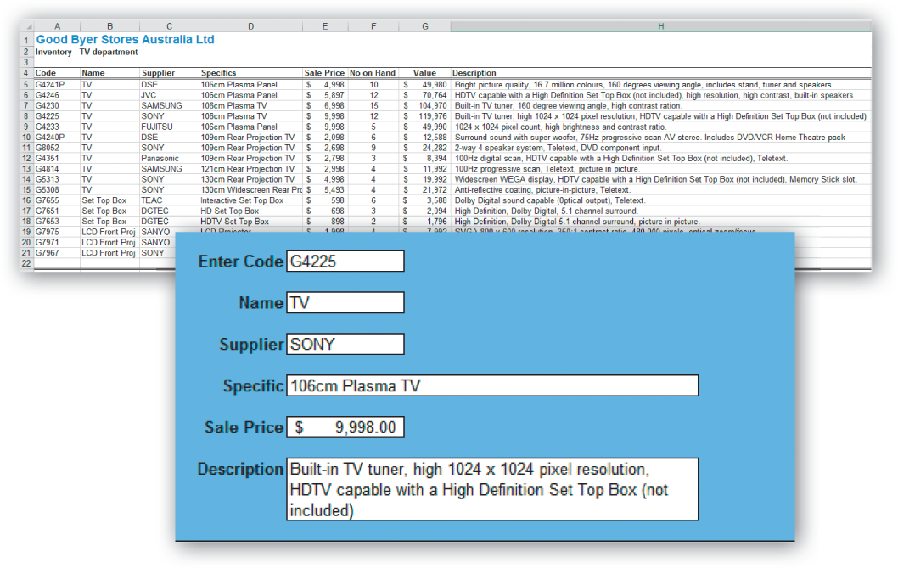Click the Supplier field showing SONY
This screenshot has width=898, height=568.
(x=345, y=344)
